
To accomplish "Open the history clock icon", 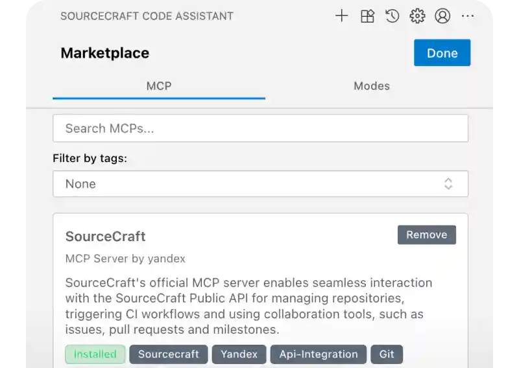I will (392, 16).
